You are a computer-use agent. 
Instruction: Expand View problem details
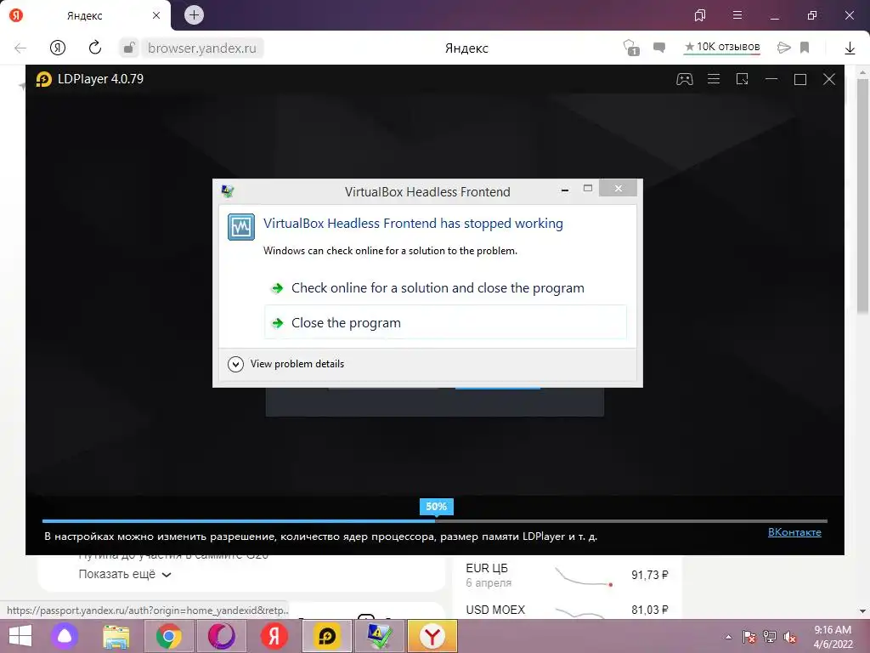[286, 364]
